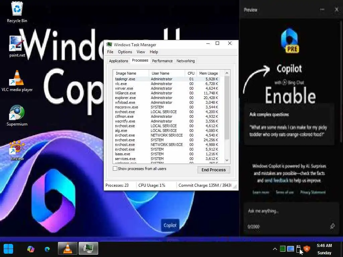Select the vlc.exe process row
343x257 pixels.
tap(167, 84)
